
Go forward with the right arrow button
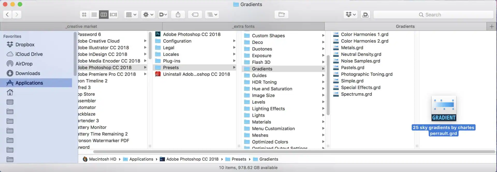tap(17, 14)
